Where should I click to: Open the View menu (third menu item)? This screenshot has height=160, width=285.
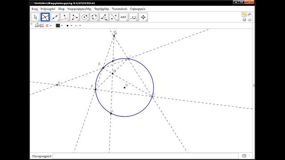pos(61,9)
